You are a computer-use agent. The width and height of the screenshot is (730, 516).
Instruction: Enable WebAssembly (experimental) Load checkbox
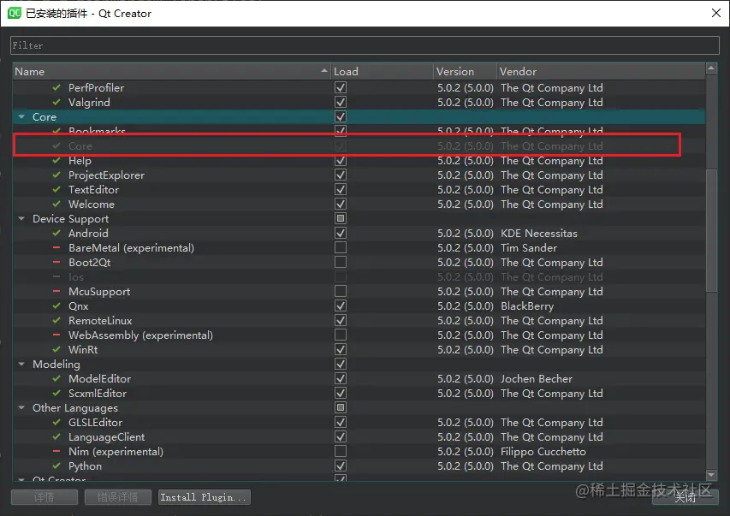(341, 335)
